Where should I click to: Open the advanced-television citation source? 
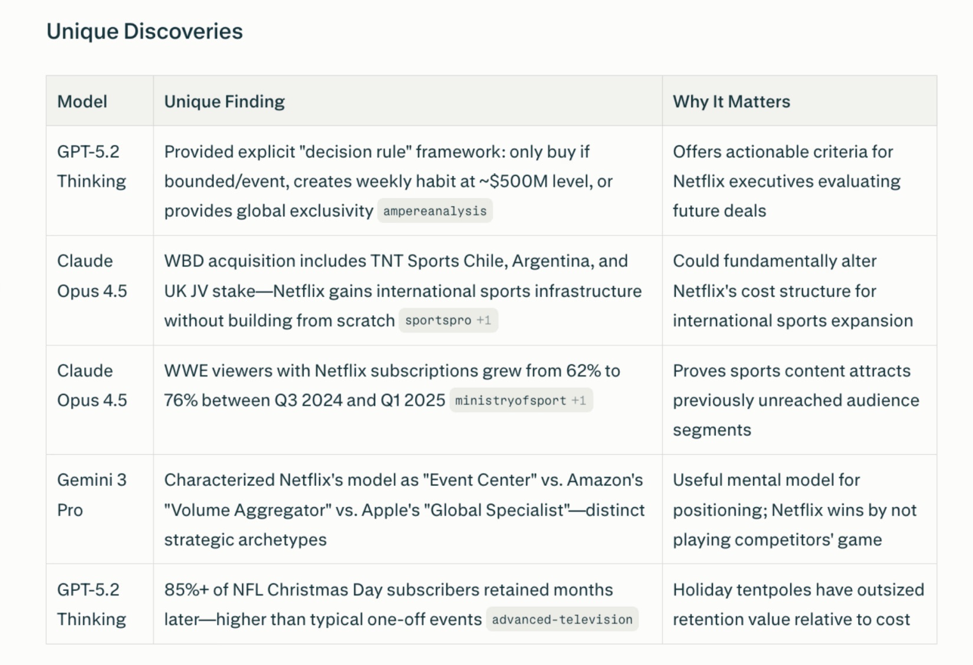(561, 620)
